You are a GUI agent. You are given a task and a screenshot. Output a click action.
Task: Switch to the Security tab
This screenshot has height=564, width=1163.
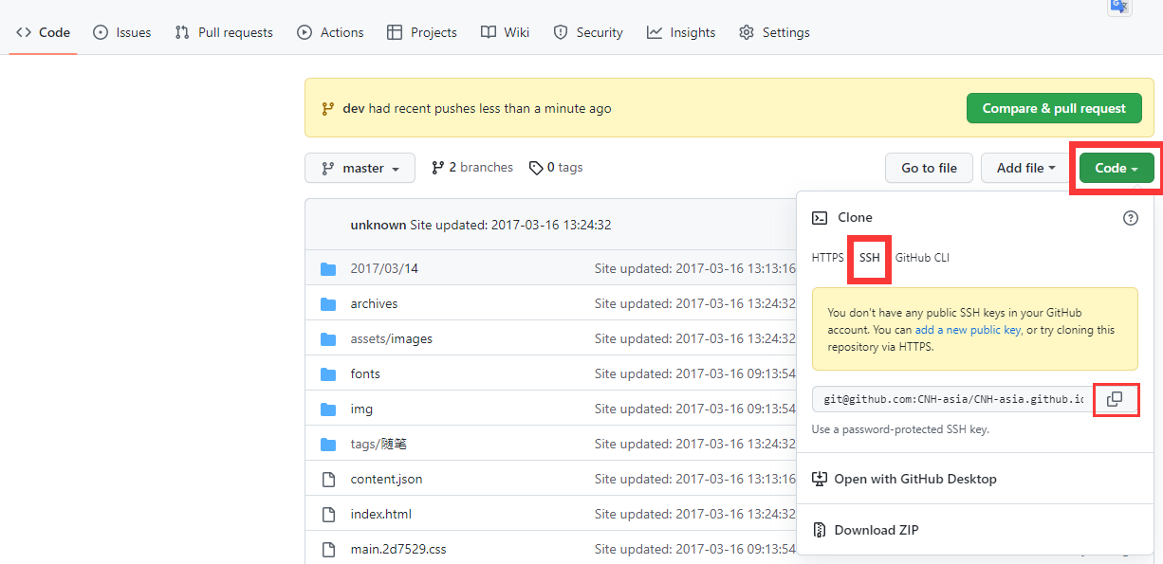point(588,32)
